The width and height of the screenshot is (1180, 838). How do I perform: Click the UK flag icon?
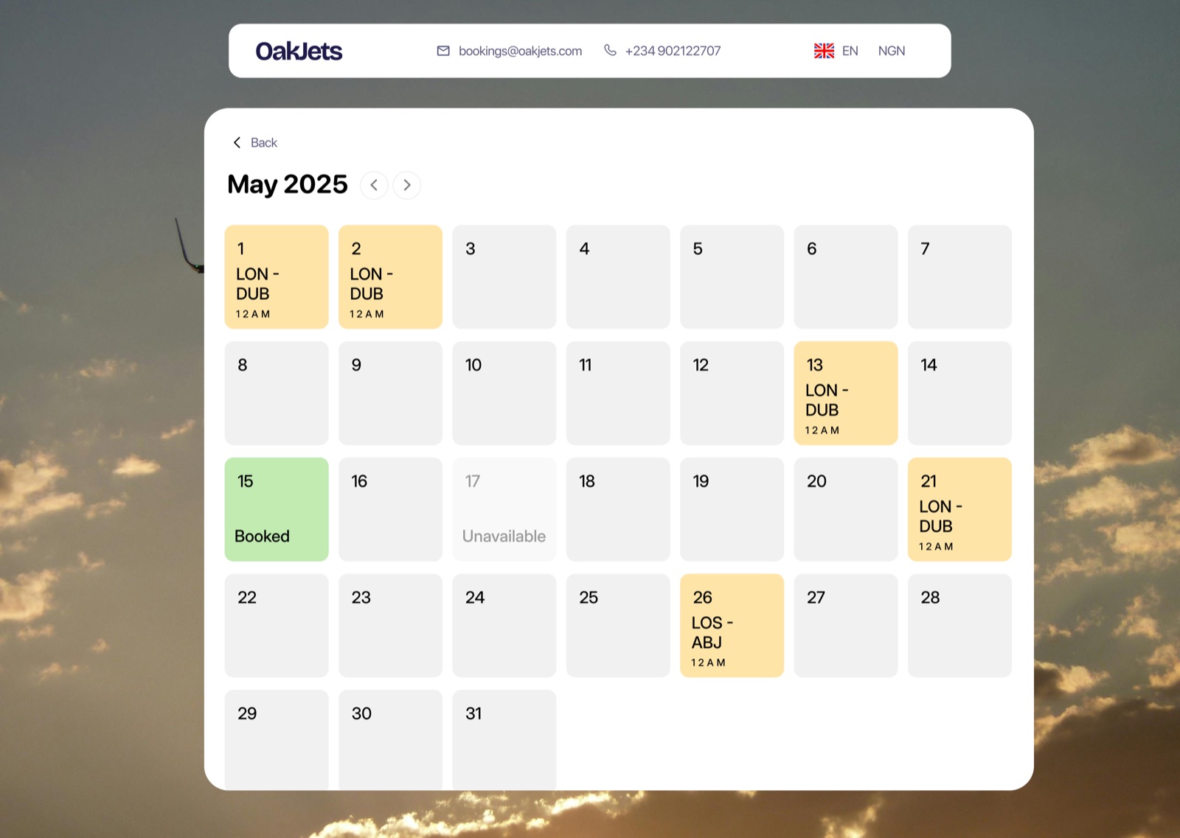[x=824, y=51]
